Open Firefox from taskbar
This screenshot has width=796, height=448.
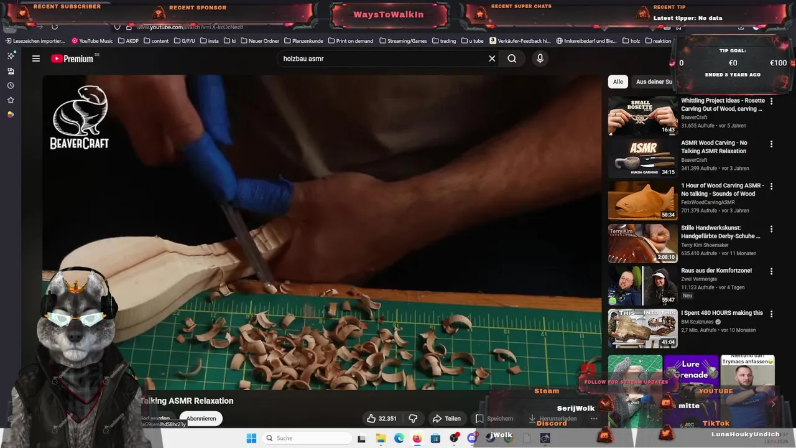(x=417, y=438)
